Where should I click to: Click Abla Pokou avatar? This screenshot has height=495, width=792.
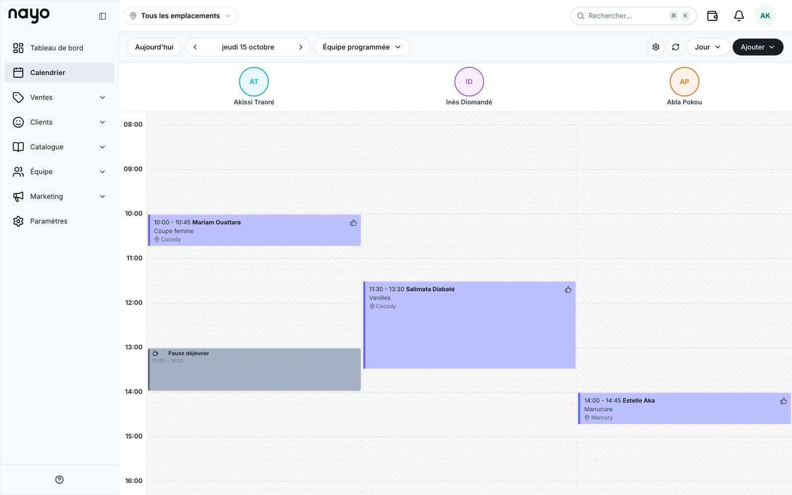[685, 82]
